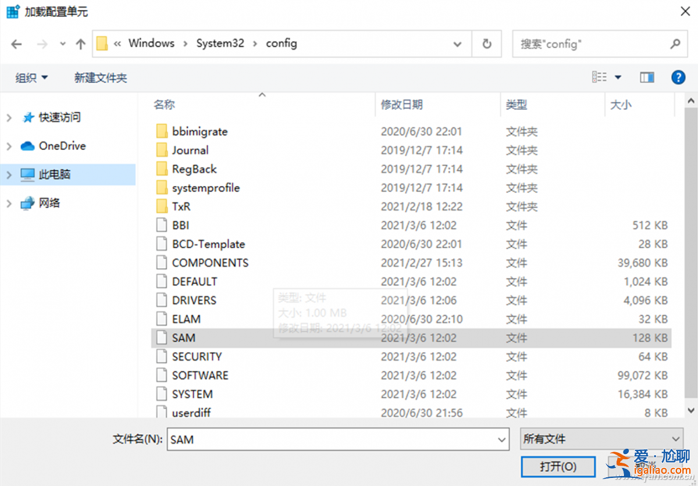698x486 pixels.
Task: Toggle the preview pane icon
Action: pos(647,77)
